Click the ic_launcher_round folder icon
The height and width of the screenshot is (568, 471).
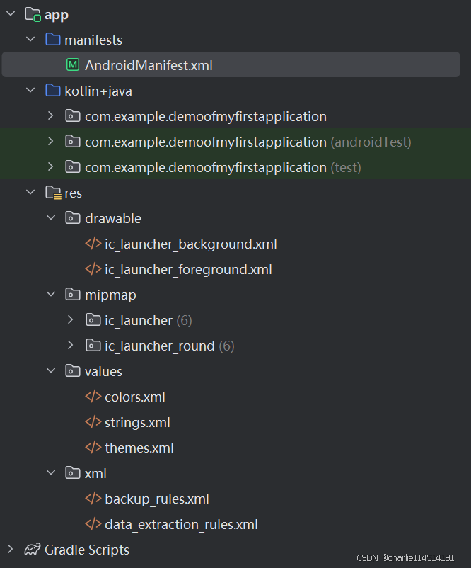click(x=93, y=346)
